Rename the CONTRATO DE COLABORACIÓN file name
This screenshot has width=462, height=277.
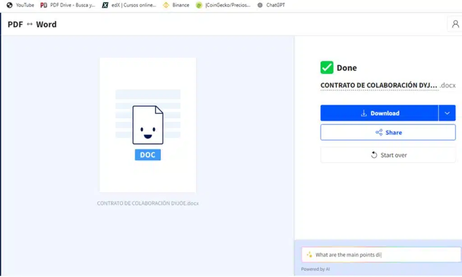[379, 85]
